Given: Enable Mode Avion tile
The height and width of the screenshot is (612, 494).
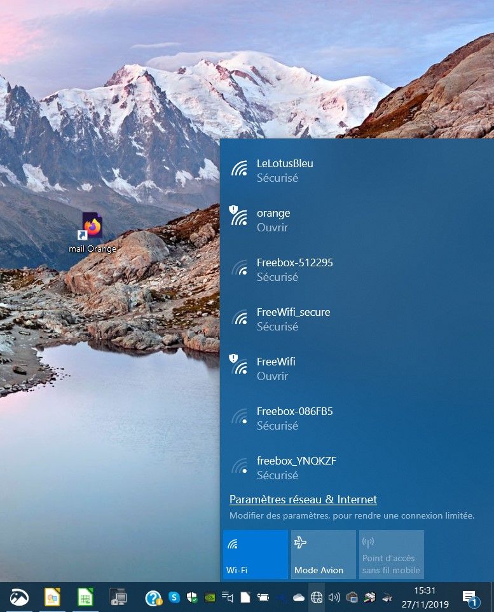Looking at the screenshot, I should click(323, 554).
